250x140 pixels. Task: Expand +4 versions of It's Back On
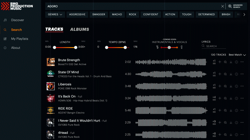tap(214, 98)
